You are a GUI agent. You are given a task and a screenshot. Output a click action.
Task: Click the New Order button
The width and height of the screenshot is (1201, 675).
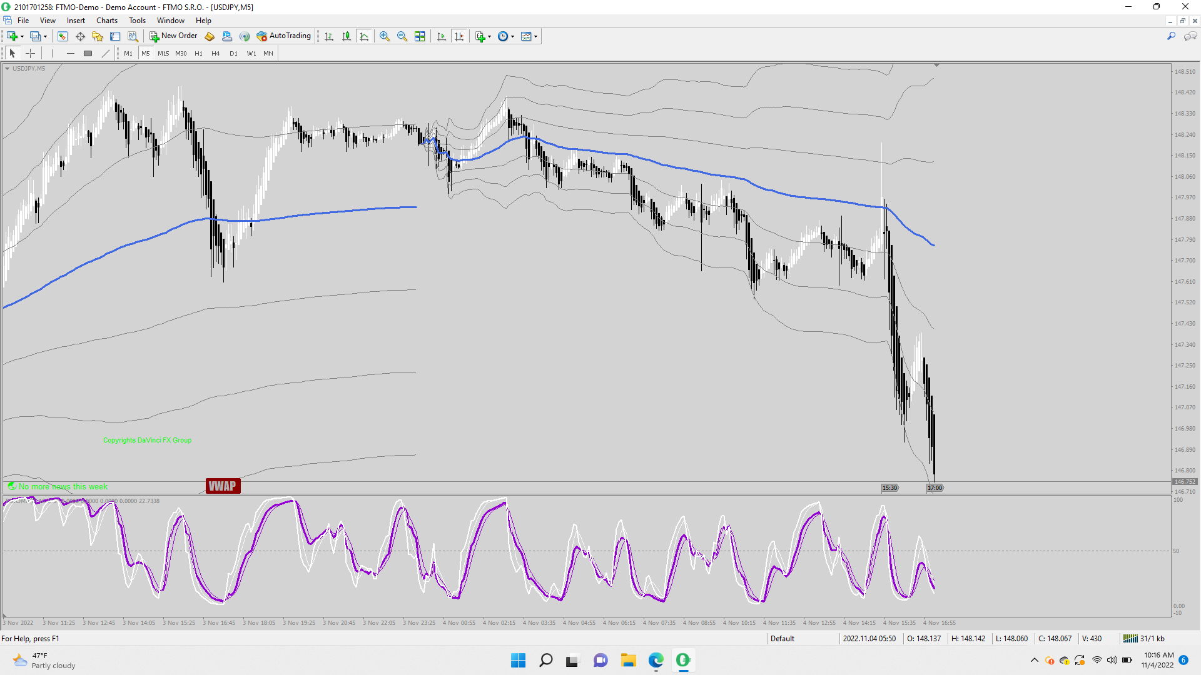[173, 36]
